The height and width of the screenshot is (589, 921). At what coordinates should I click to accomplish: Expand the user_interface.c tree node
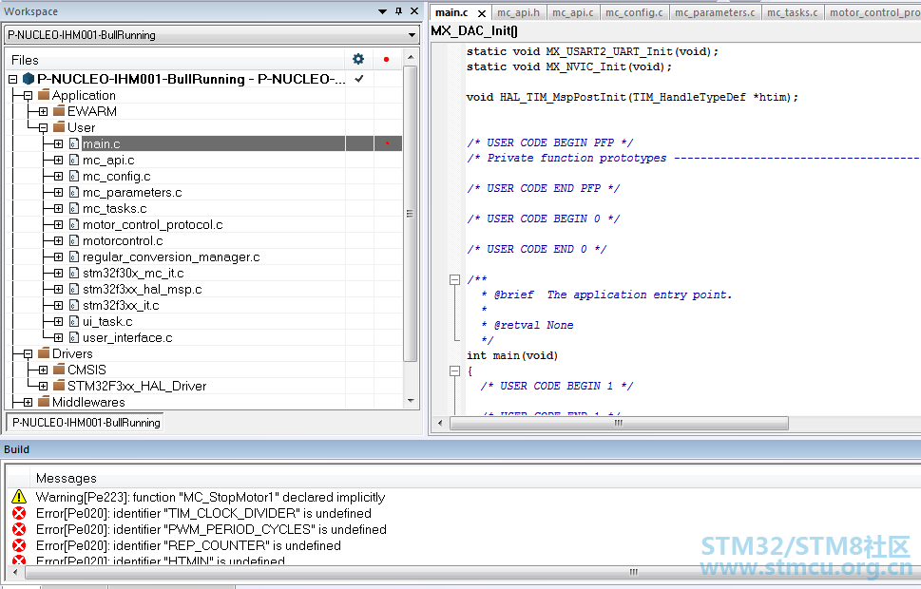point(59,337)
